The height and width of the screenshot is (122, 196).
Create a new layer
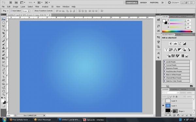coord(187,115)
